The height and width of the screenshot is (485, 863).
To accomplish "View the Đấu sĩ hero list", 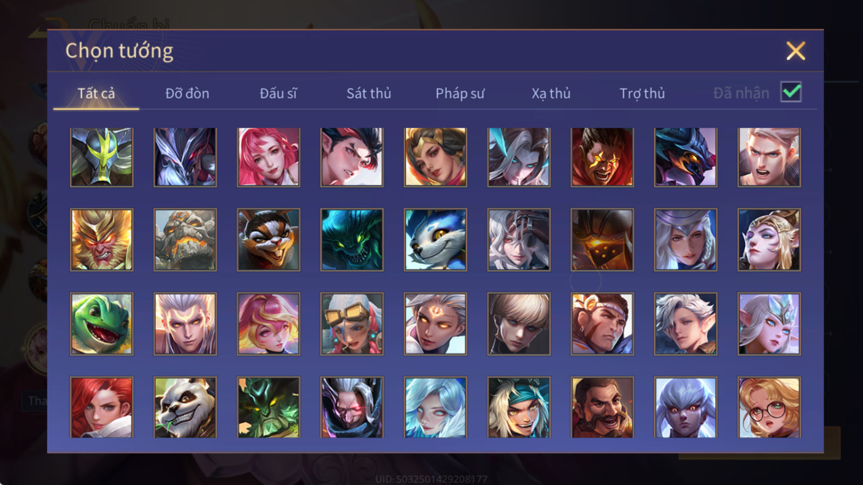I will [278, 93].
